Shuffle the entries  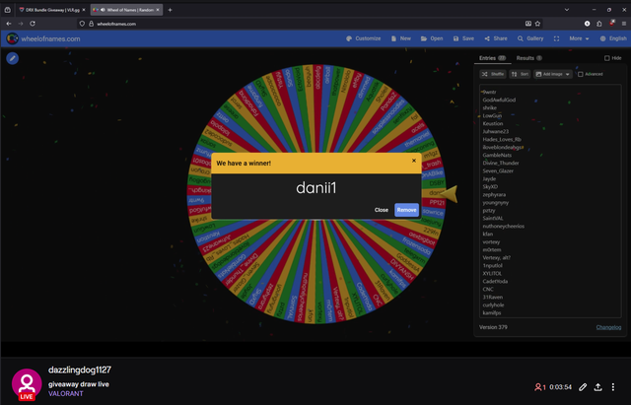coord(493,74)
